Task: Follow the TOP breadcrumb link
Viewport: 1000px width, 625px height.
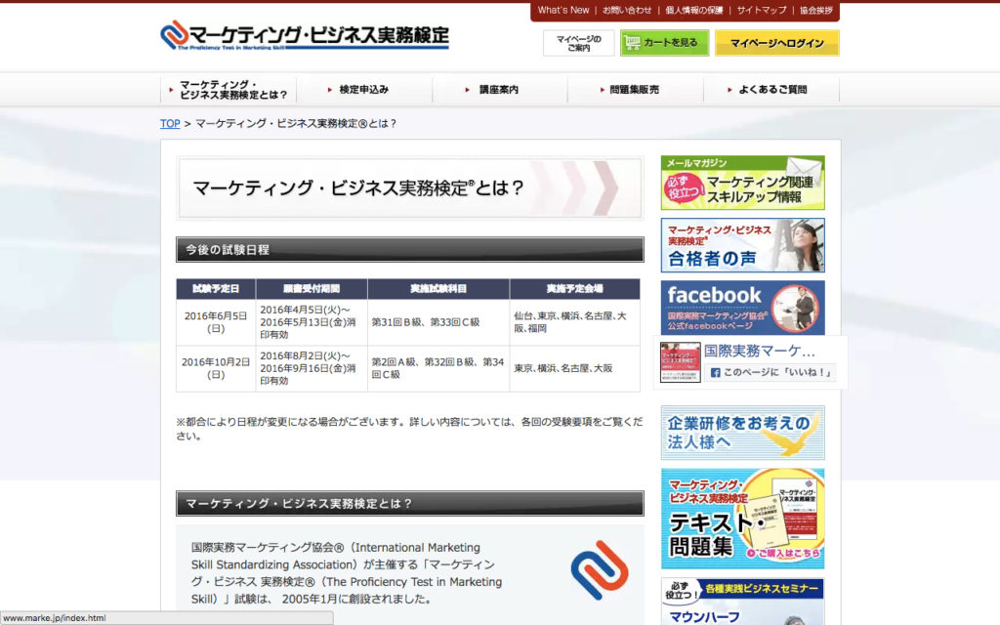Action: (x=168, y=125)
